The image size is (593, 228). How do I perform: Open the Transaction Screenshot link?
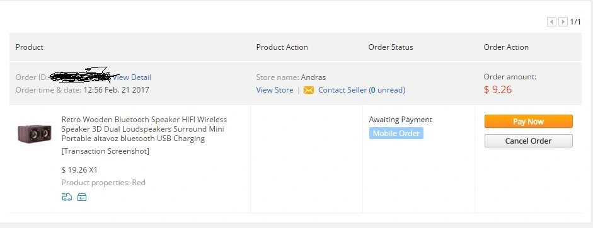(105, 151)
